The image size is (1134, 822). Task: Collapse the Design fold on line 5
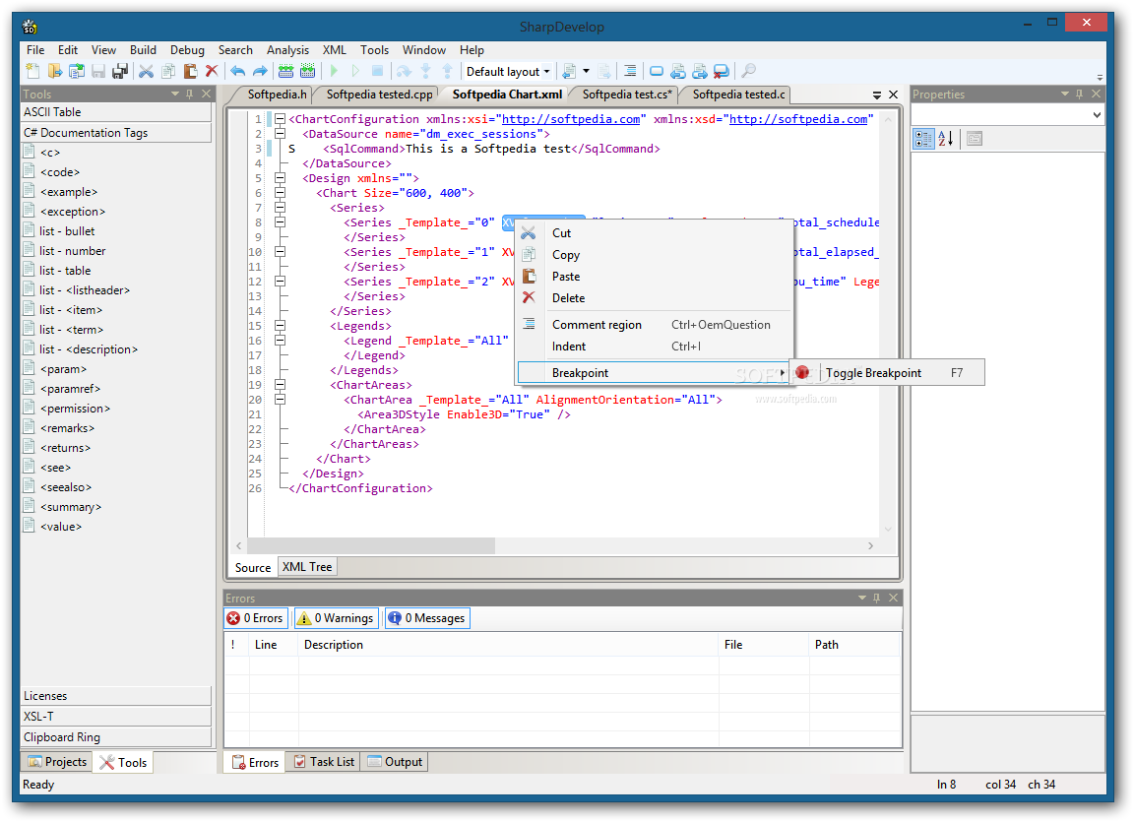click(x=280, y=178)
